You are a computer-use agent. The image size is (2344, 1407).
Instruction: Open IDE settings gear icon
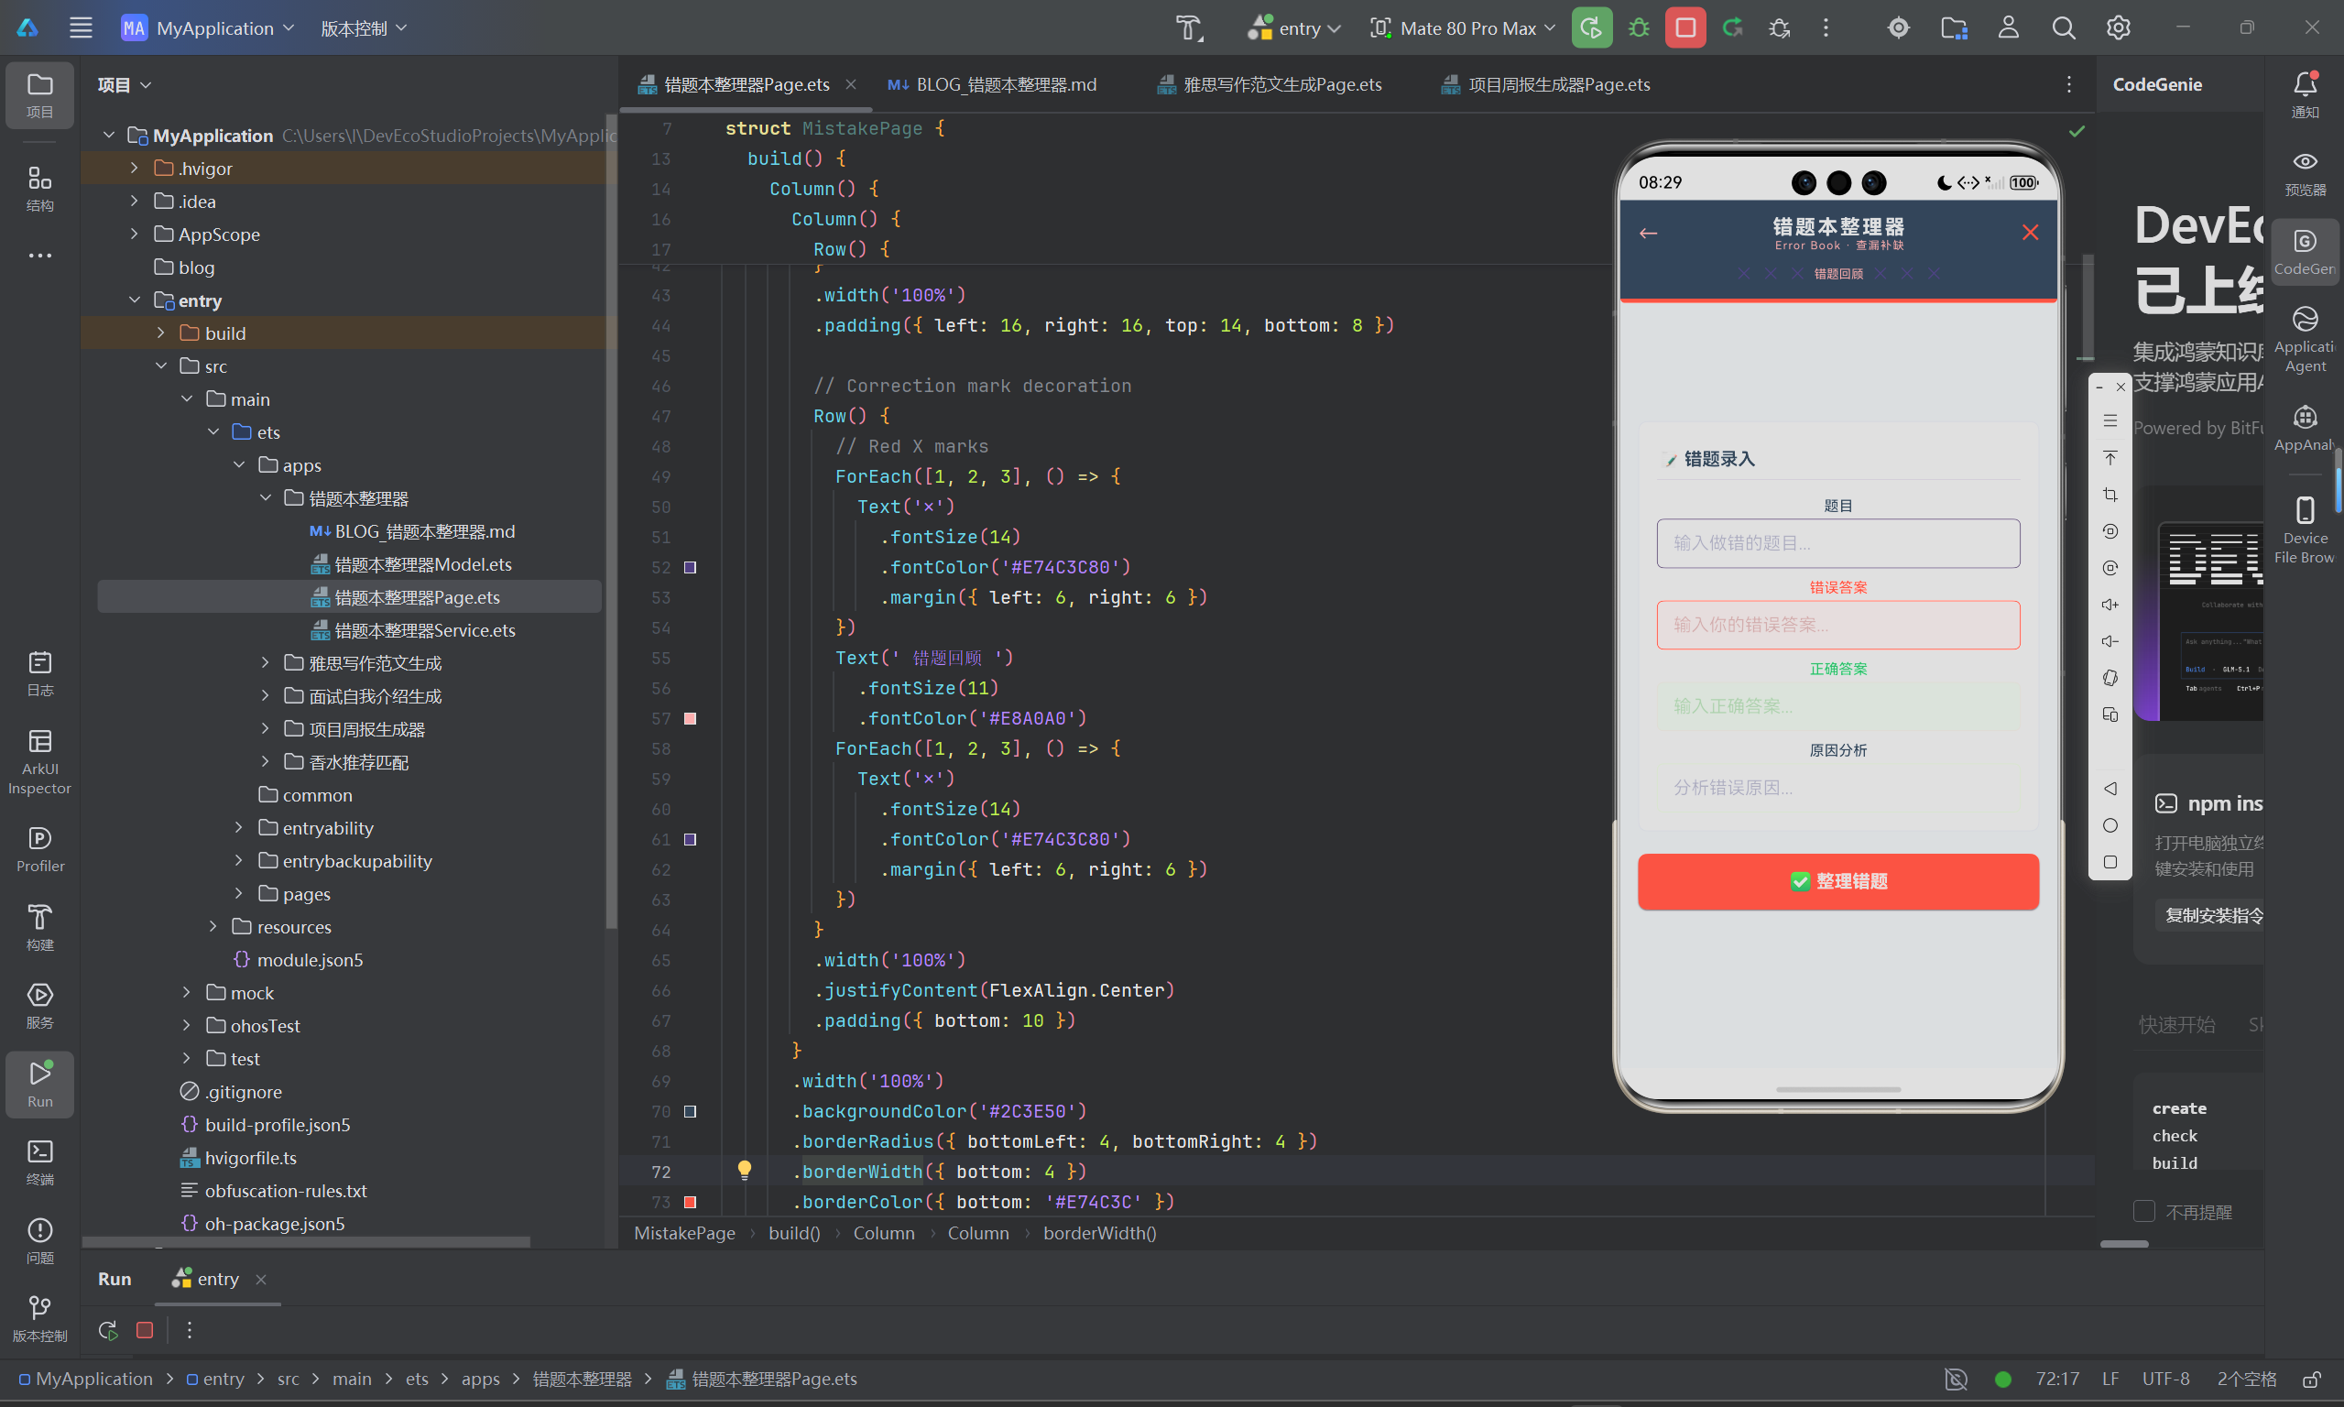pyautogui.click(x=2119, y=28)
